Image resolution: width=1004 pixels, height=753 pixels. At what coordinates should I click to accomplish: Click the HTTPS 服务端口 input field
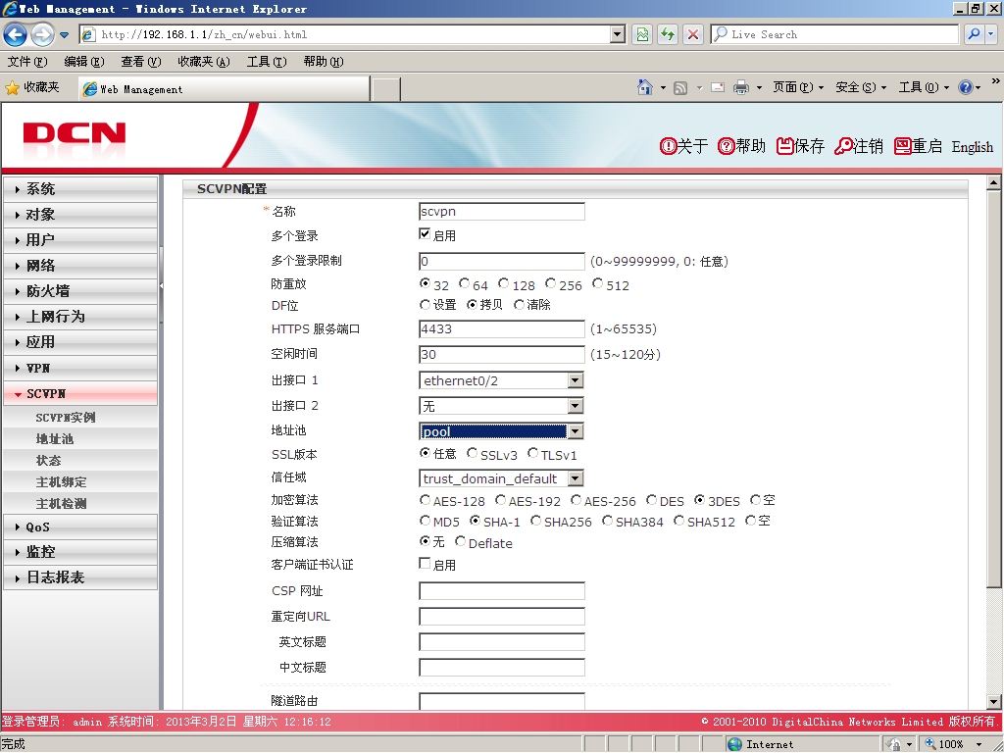tap(501, 329)
